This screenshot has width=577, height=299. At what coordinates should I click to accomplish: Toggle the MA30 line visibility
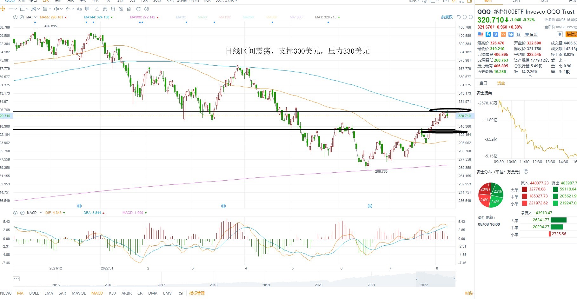(181, 17)
